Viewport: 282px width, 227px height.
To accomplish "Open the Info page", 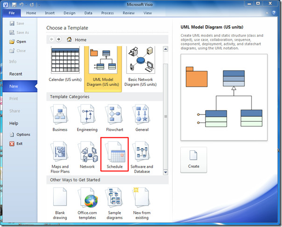I will pyautogui.click(x=13, y=62).
